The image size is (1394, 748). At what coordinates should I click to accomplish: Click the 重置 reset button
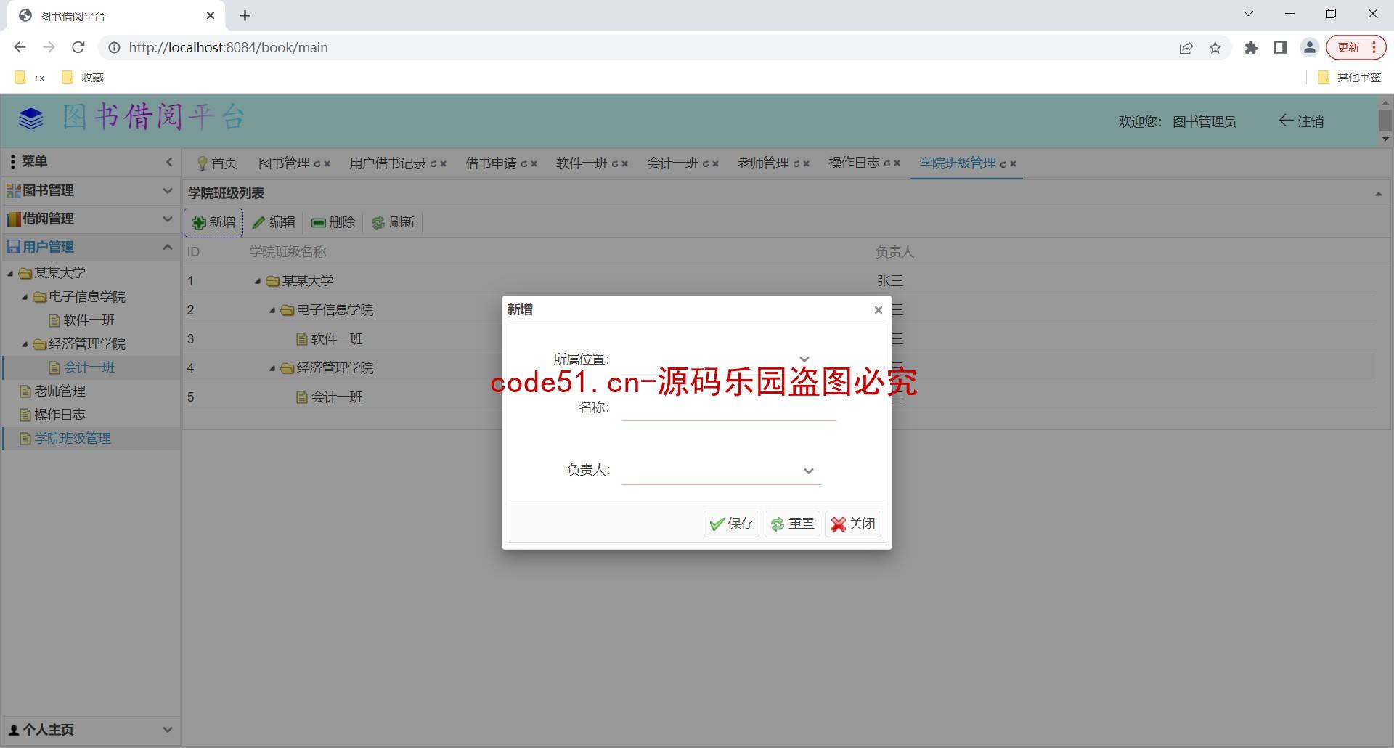point(792,524)
